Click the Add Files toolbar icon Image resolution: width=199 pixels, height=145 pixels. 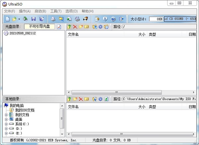click(x=97, y=19)
